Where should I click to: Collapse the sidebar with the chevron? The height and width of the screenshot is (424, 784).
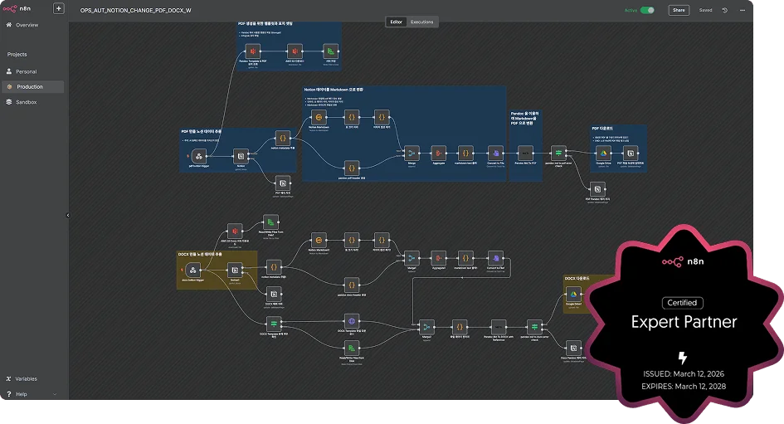tap(68, 215)
